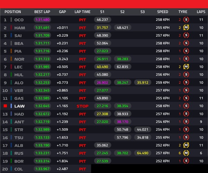This screenshot has height=173, width=208.
Task: Click the SPEED column header
Action: coord(163,12)
